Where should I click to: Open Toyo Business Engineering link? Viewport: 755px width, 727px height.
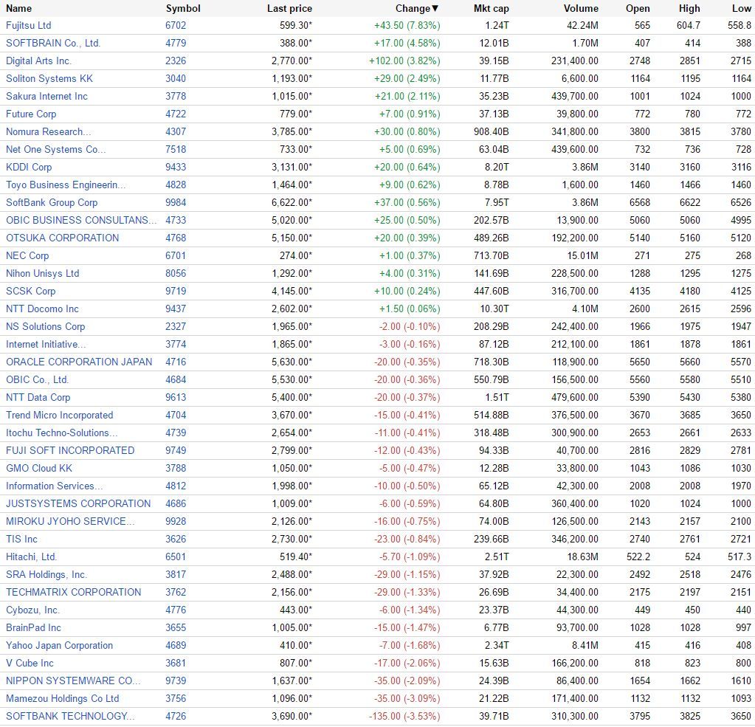tap(66, 185)
